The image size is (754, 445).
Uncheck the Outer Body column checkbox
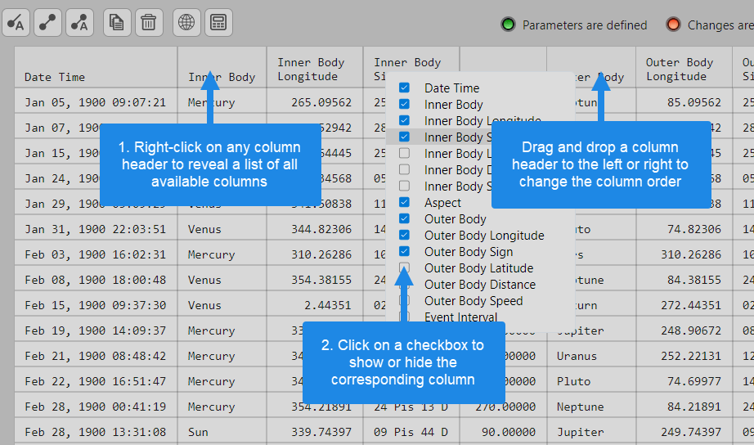[x=405, y=218]
